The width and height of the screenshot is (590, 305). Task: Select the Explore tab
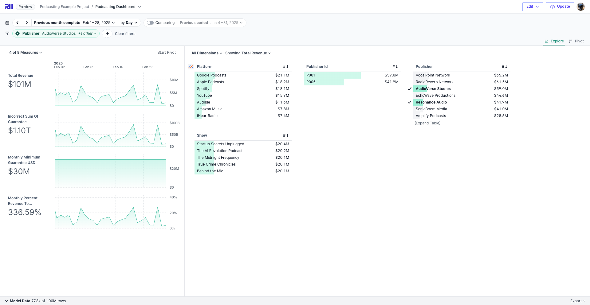pyautogui.click(x=554, y=41)
